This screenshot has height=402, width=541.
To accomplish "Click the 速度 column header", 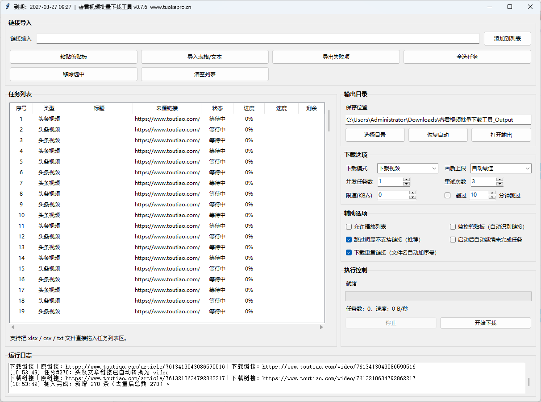I will tap(282, 108).
